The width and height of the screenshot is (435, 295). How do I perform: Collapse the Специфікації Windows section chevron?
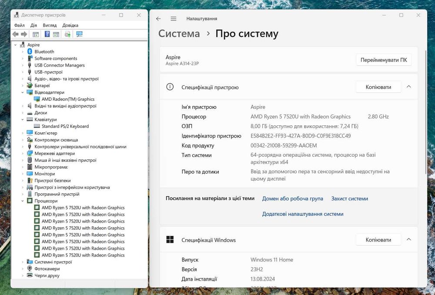click(408, 239)
